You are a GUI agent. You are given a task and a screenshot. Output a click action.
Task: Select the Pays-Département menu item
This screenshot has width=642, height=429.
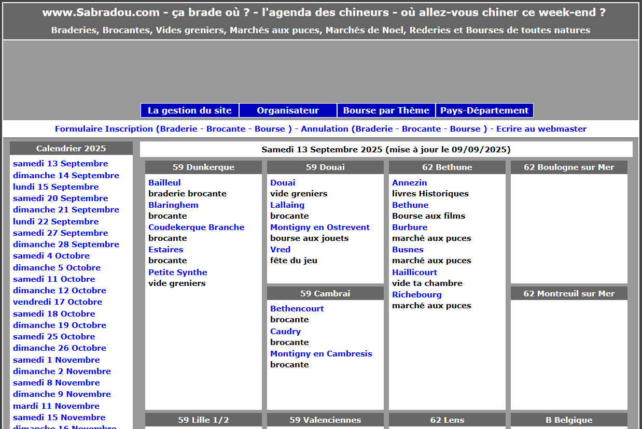(484, 110)
